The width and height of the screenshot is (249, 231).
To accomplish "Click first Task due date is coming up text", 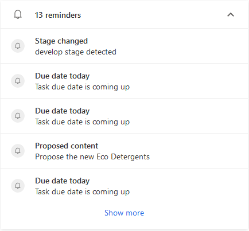I will point(82,87).
